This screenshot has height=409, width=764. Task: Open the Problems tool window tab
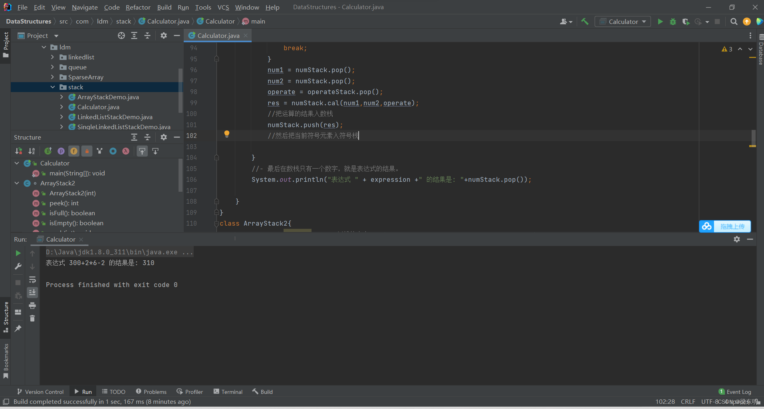click(151, 391)
